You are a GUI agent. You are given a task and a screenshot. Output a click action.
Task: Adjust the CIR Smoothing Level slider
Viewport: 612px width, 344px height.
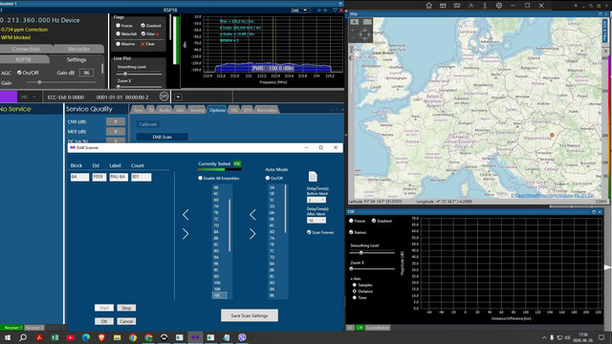[x=361, y=252]
